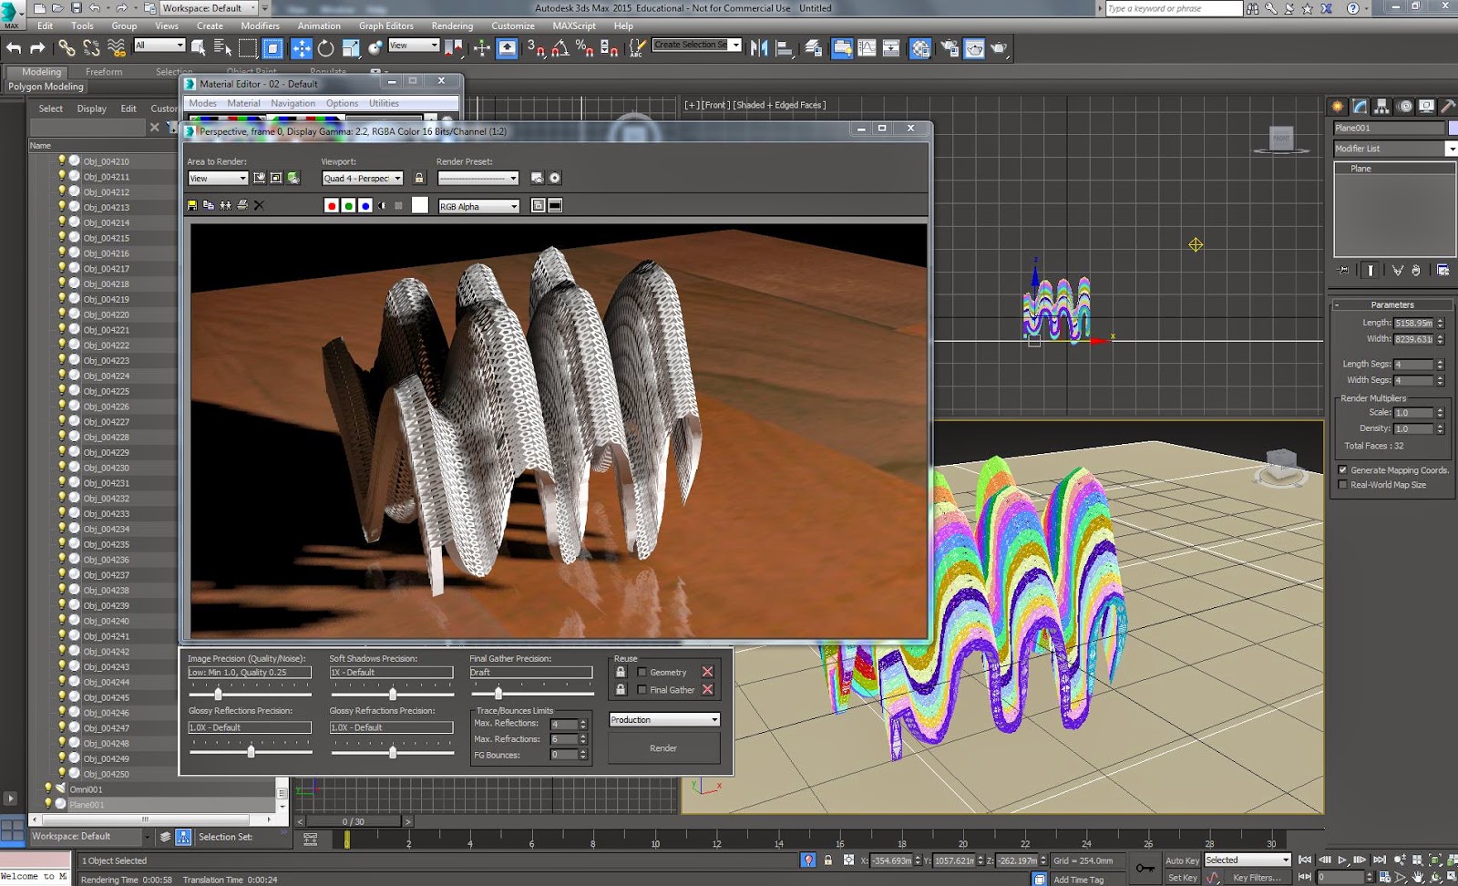Click the Set Key button
The image size is (1458, 886).
pyautogui.click(x=1182, y=877)
